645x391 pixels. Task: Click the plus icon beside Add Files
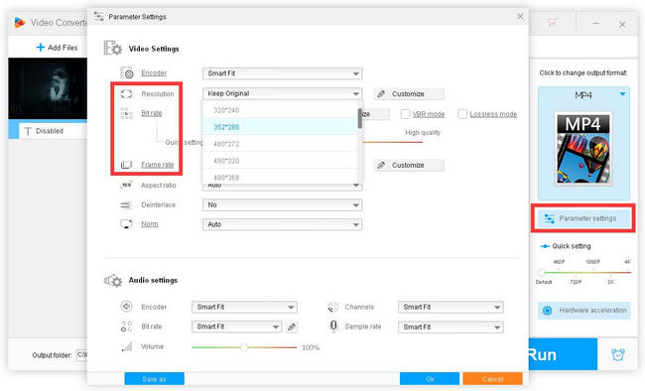(x=41, y=48)
